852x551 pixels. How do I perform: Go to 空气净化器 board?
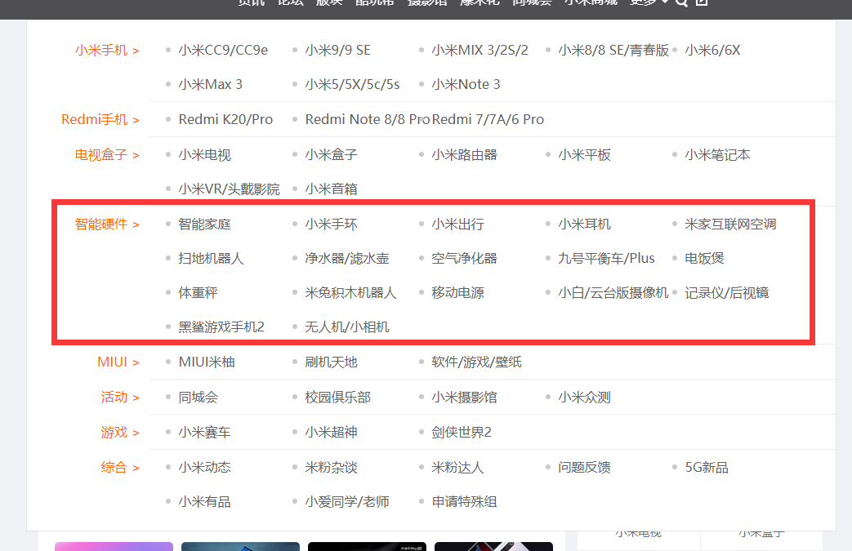pos(465,259)
